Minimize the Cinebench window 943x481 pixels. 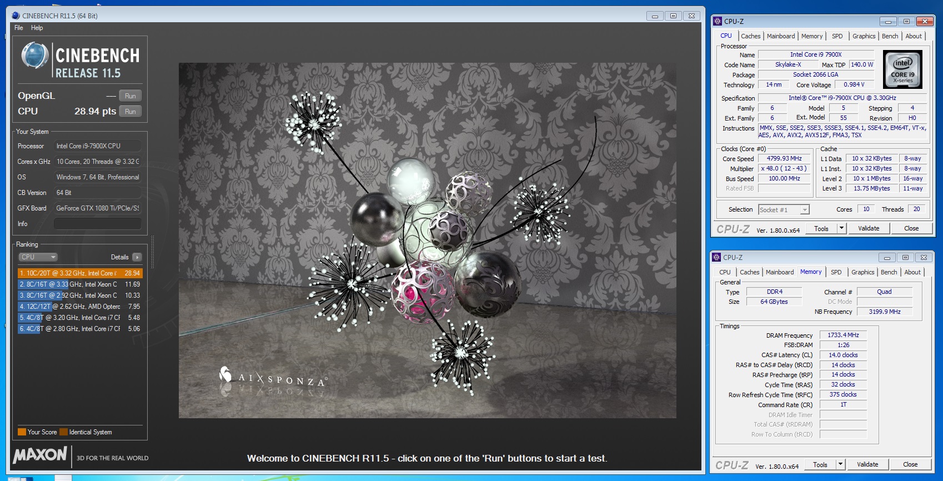(x=655, y=16)
